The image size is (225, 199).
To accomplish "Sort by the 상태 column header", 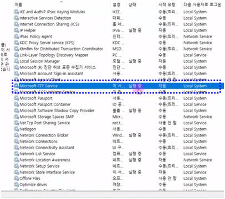I will [x=132, y=5].
